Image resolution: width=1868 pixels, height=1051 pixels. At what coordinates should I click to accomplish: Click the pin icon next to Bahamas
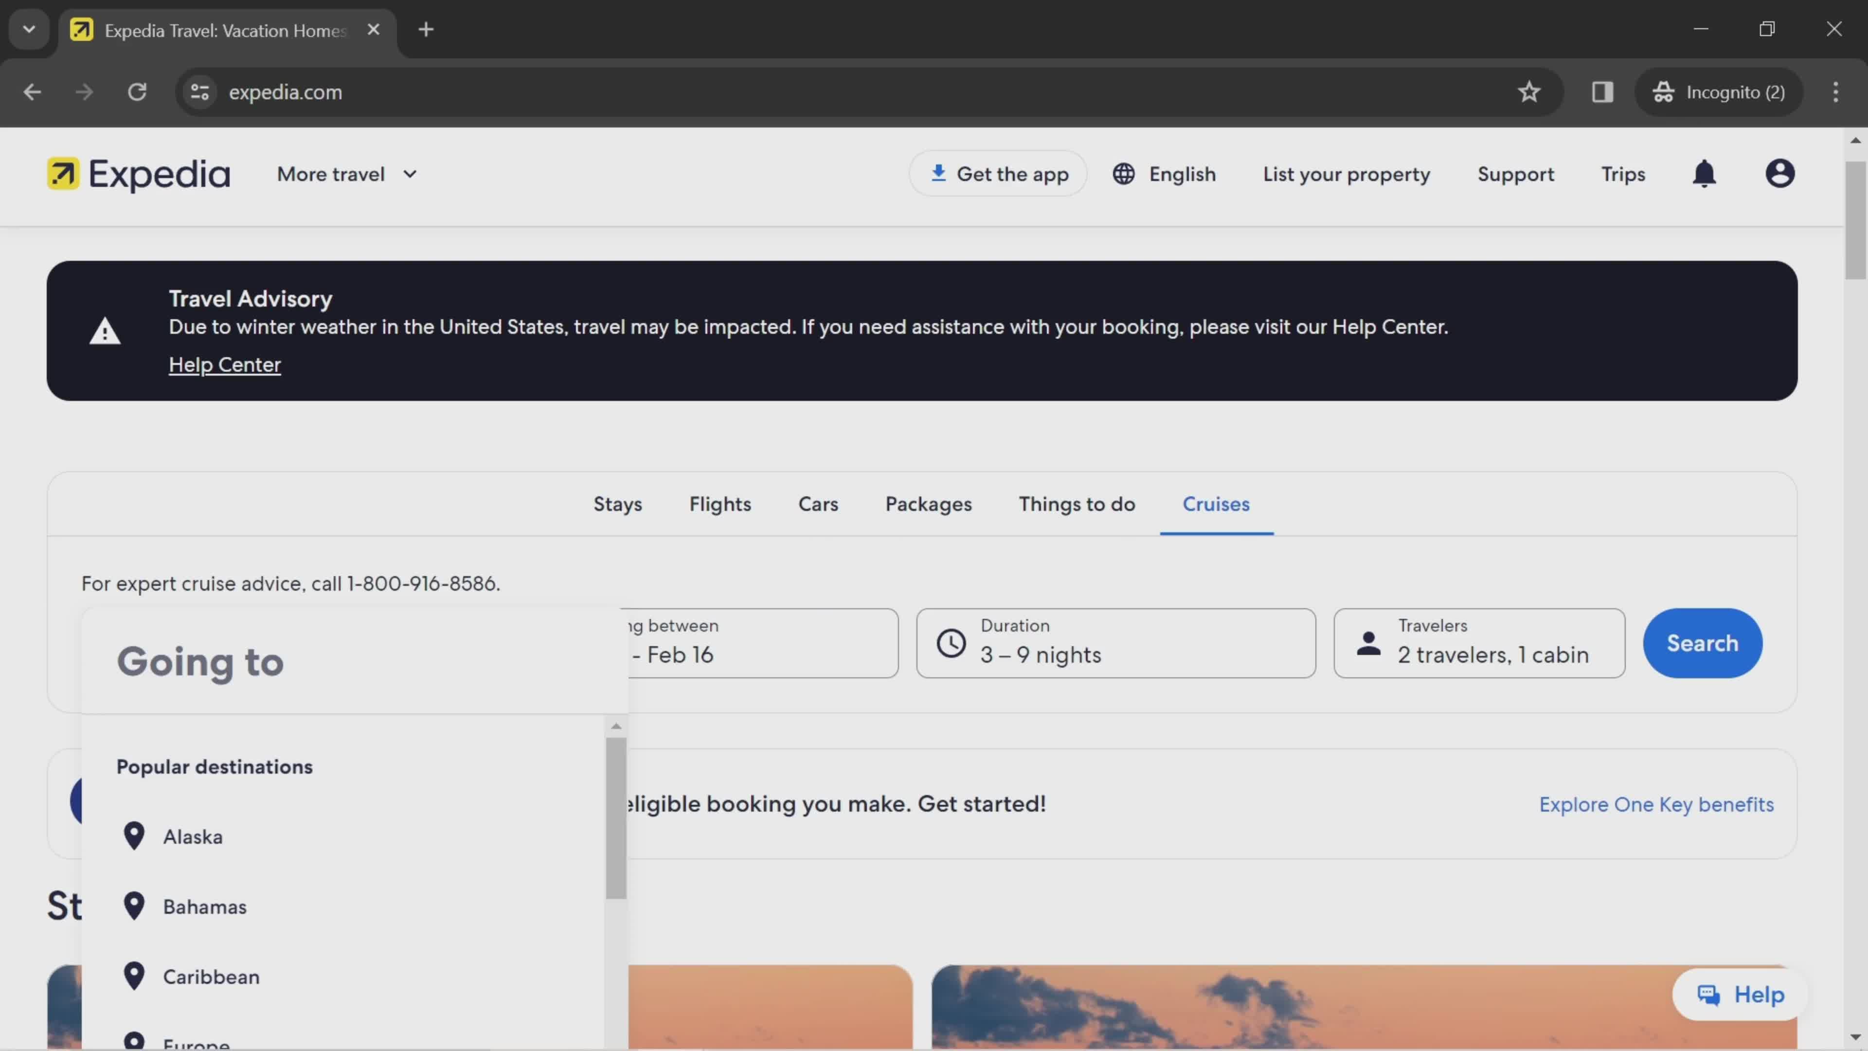(134, 905)
